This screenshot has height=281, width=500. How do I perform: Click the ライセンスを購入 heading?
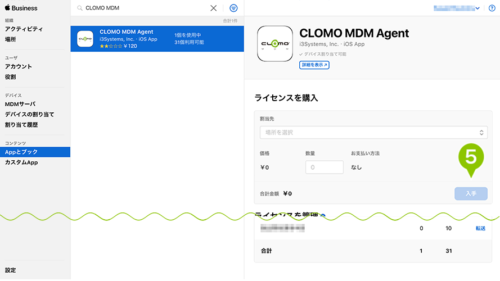coord(286,98)
